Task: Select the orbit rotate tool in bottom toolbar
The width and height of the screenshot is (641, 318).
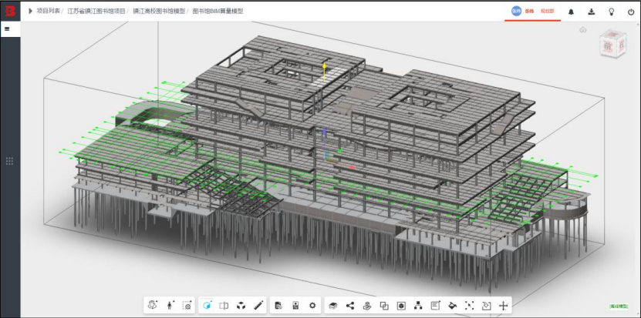Action: (153, 305)
